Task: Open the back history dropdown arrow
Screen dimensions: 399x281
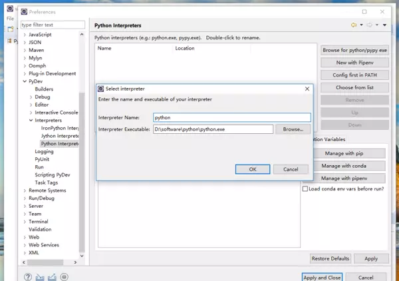Action: [x=361, y=25]
